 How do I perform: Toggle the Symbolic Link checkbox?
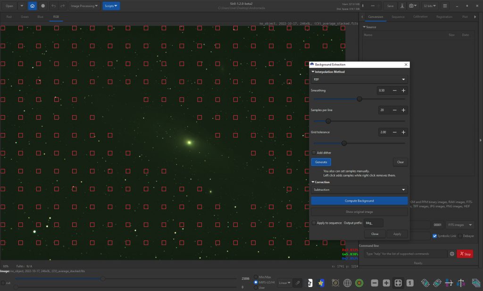[x=434, y=236]
